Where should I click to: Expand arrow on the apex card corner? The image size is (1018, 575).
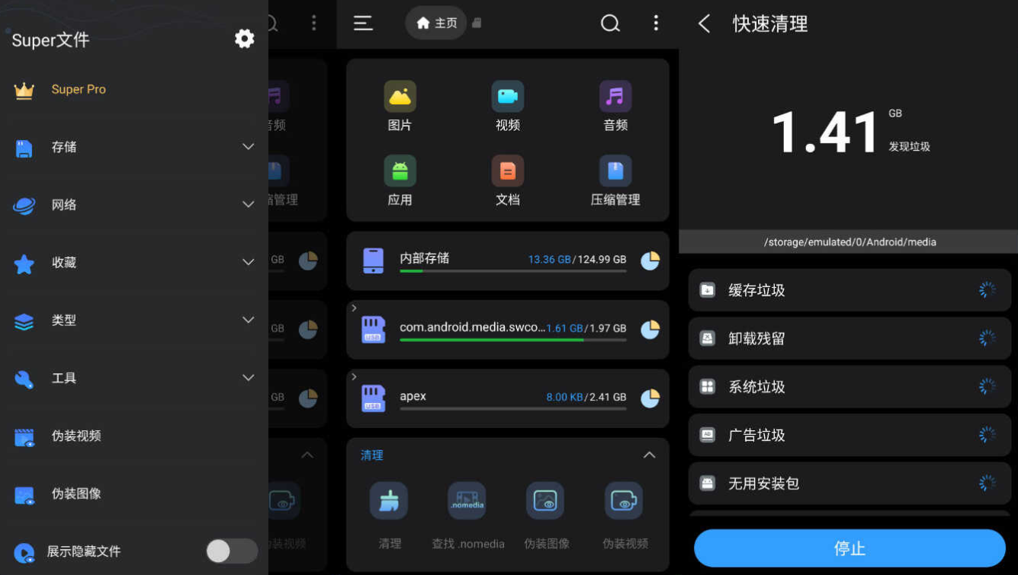354,377
